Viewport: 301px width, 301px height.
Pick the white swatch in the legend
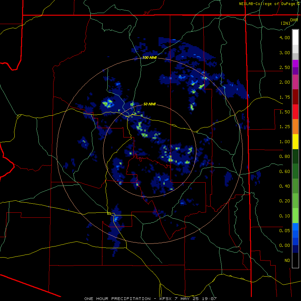295,37
